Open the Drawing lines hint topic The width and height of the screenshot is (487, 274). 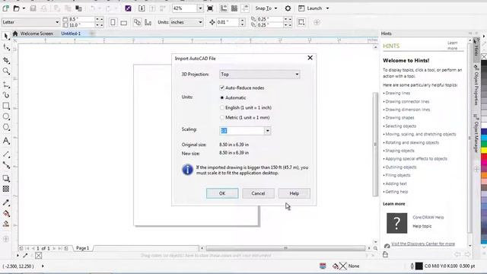pos(397,93)
